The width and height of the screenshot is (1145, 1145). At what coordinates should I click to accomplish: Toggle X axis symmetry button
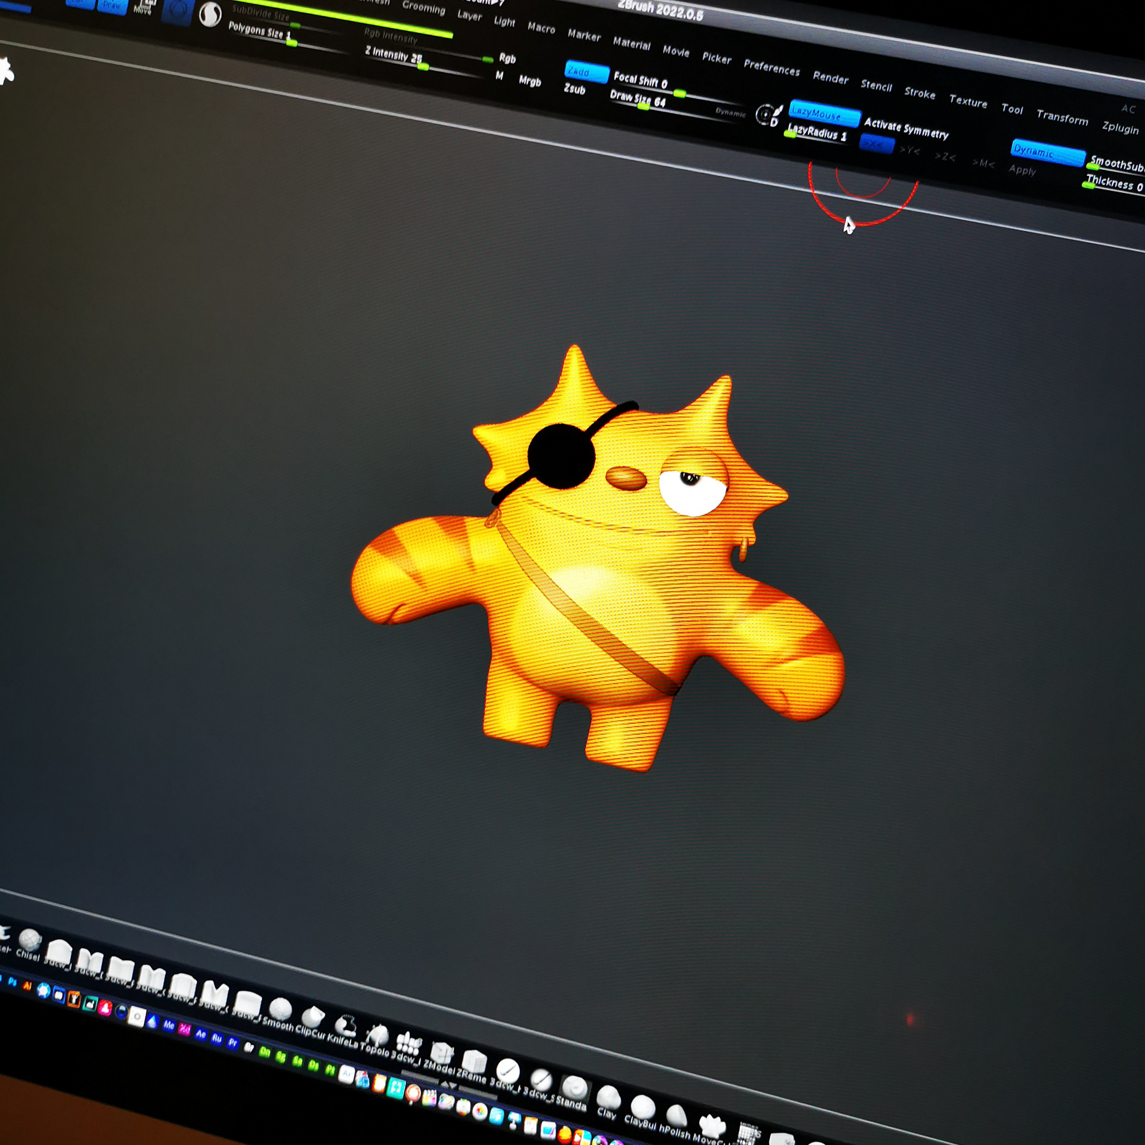pos(876,144)
